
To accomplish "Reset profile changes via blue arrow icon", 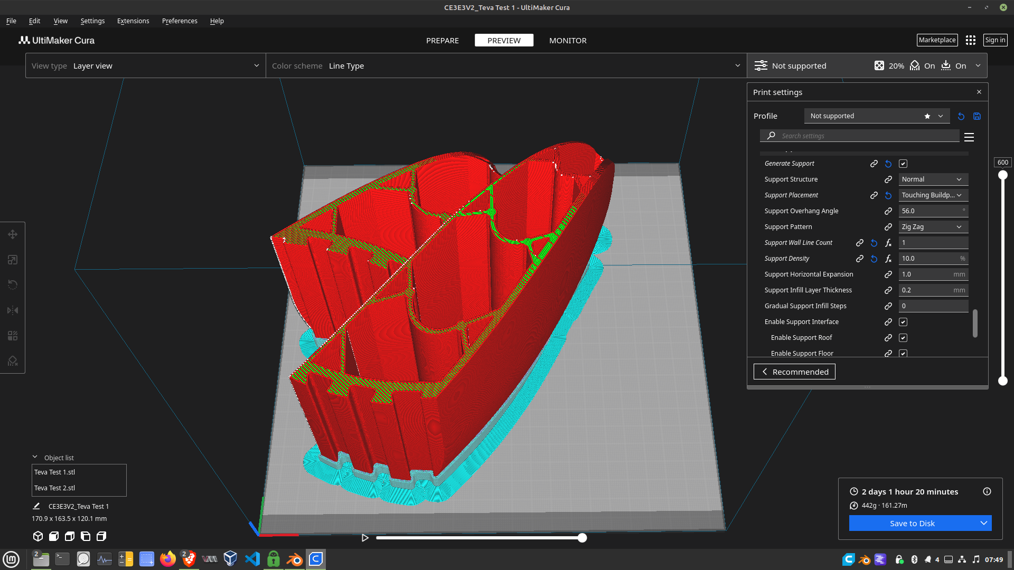I will [x=961, y=116].
